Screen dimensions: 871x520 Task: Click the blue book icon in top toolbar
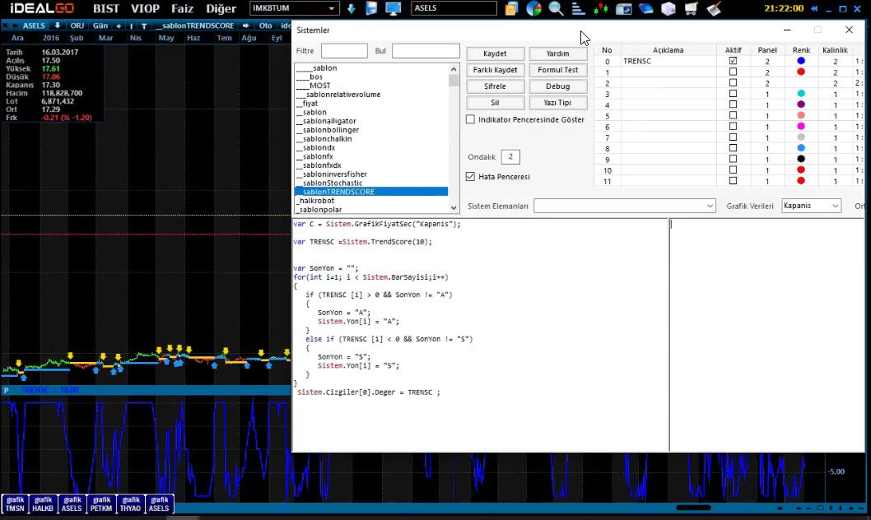(645, 8)
